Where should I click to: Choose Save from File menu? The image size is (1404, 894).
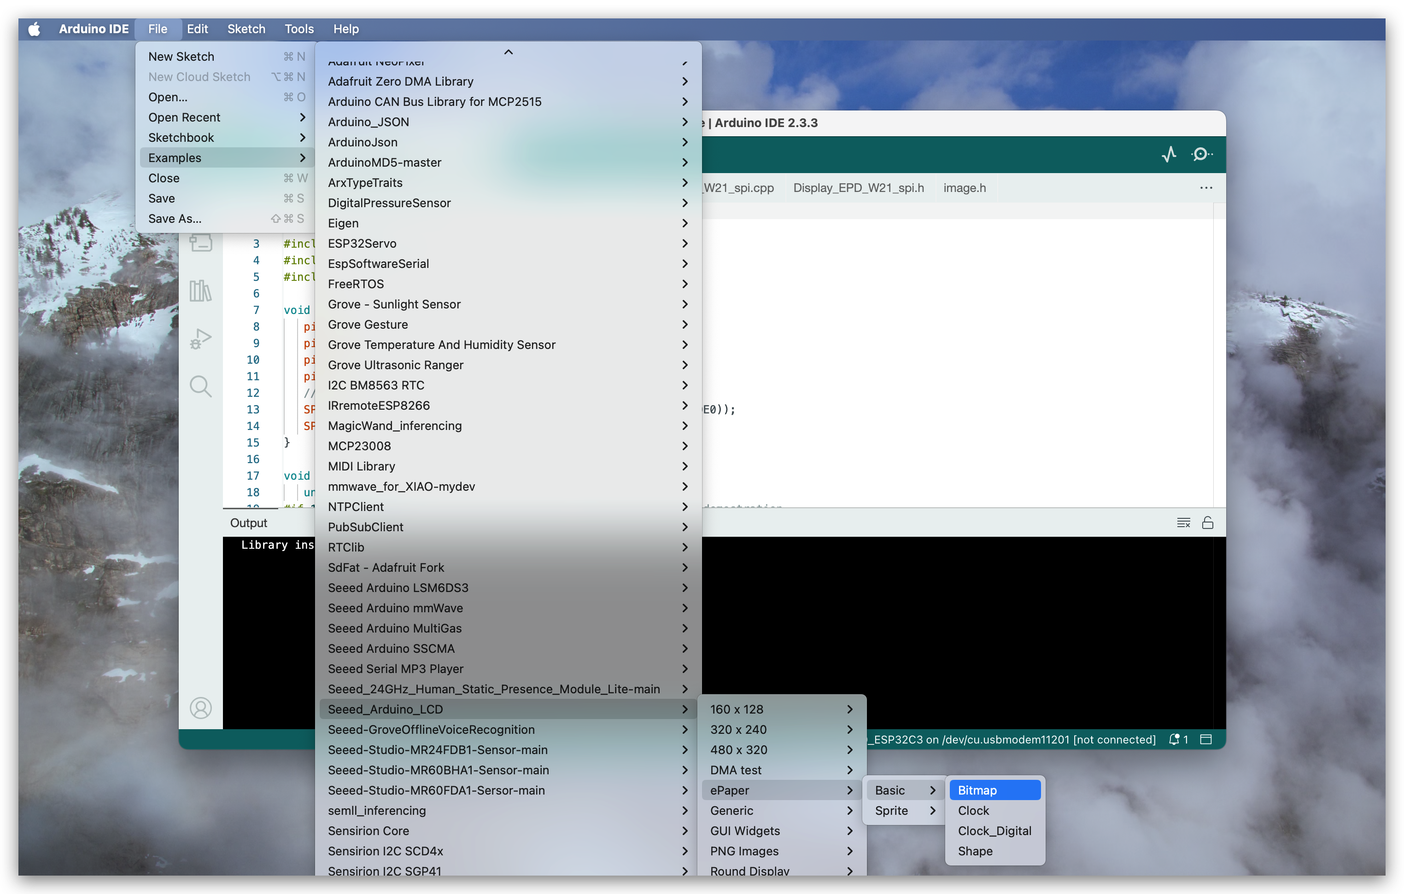[x=226, y=198]
